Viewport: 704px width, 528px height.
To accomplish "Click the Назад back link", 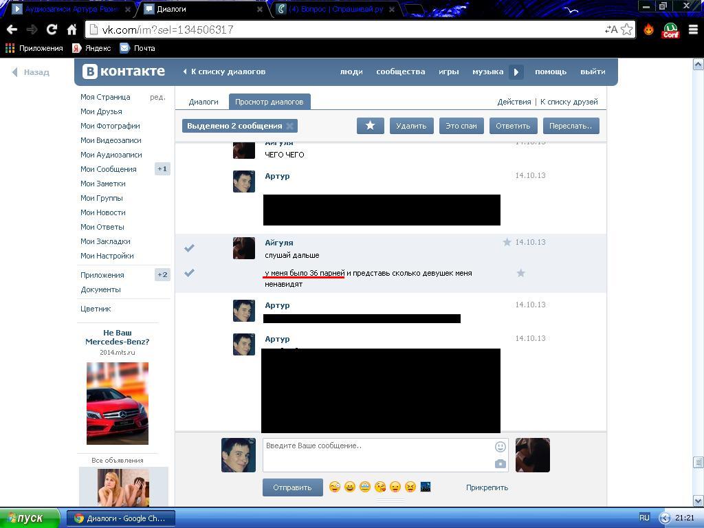I will 31,71.
